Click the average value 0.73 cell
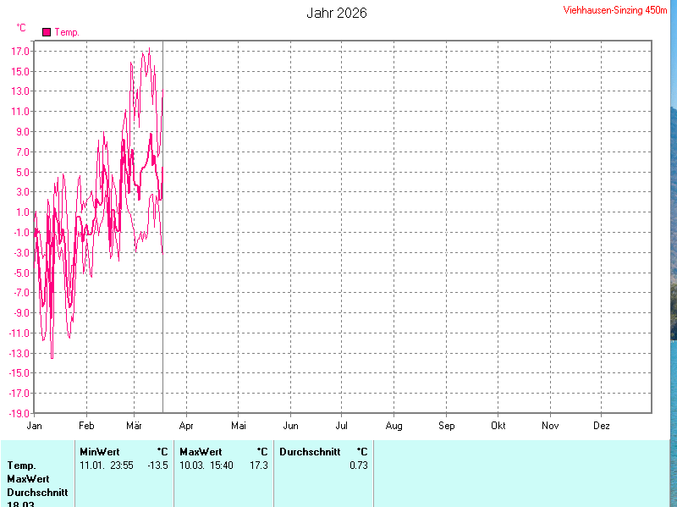Screen dimensions: 677x507 click(358, 466)
